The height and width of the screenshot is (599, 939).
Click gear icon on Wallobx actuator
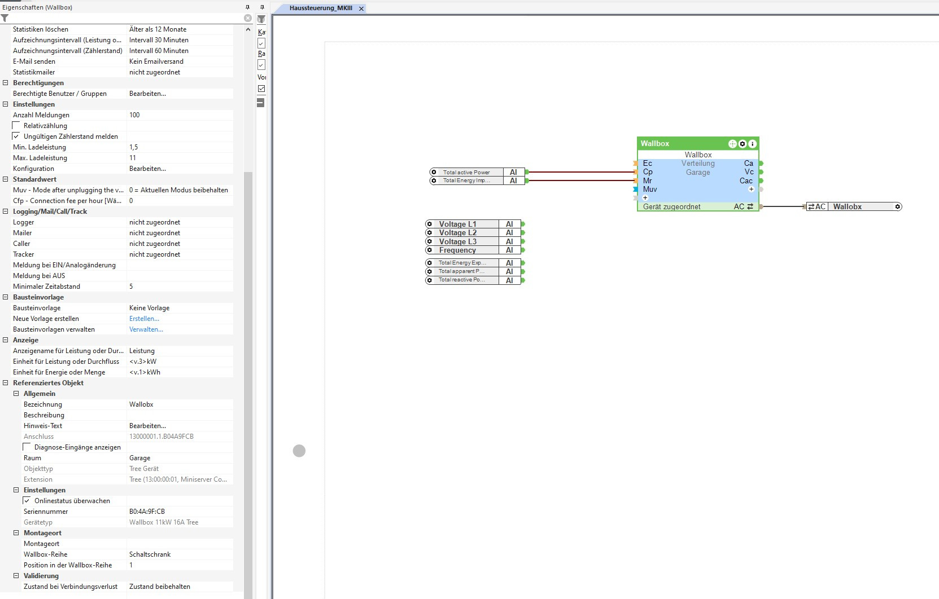[897, 206]
